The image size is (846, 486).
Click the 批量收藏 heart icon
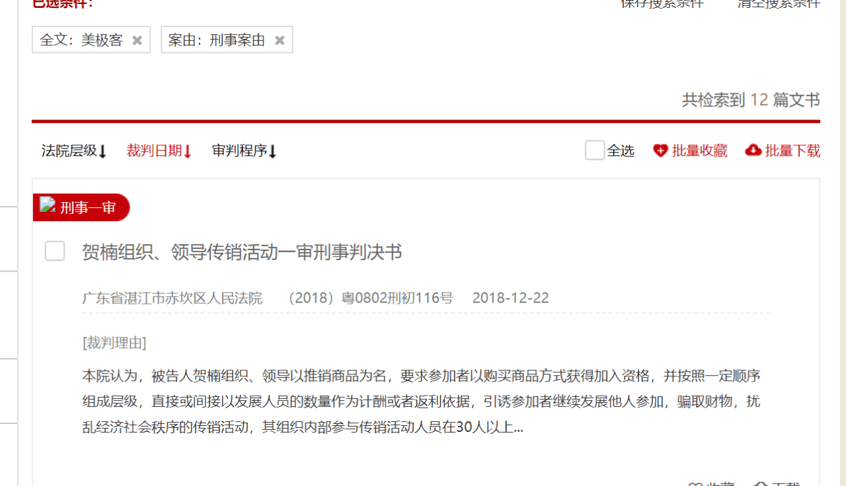660,151
